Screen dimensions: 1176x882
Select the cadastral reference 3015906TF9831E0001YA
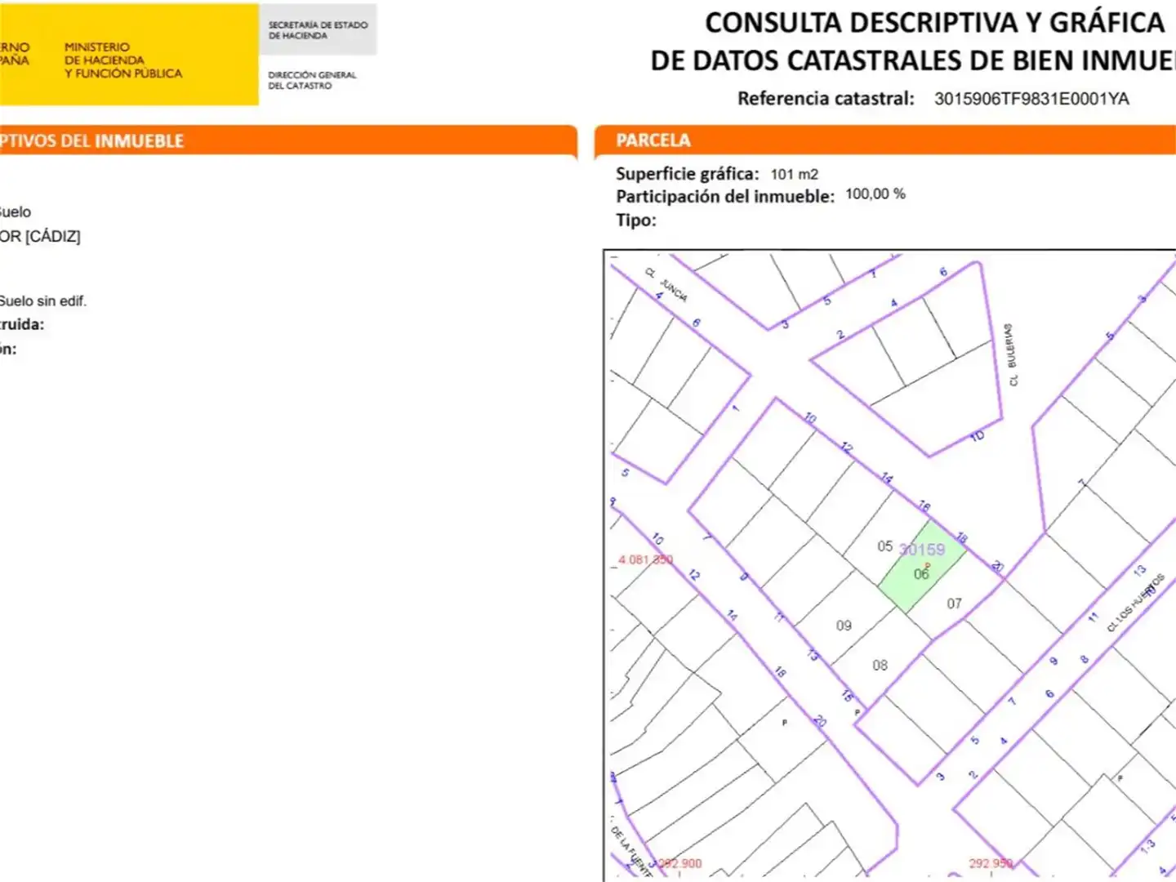(x=1031, y=99)
